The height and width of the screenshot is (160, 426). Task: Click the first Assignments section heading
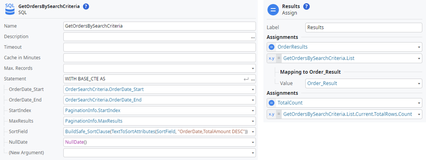282,37
